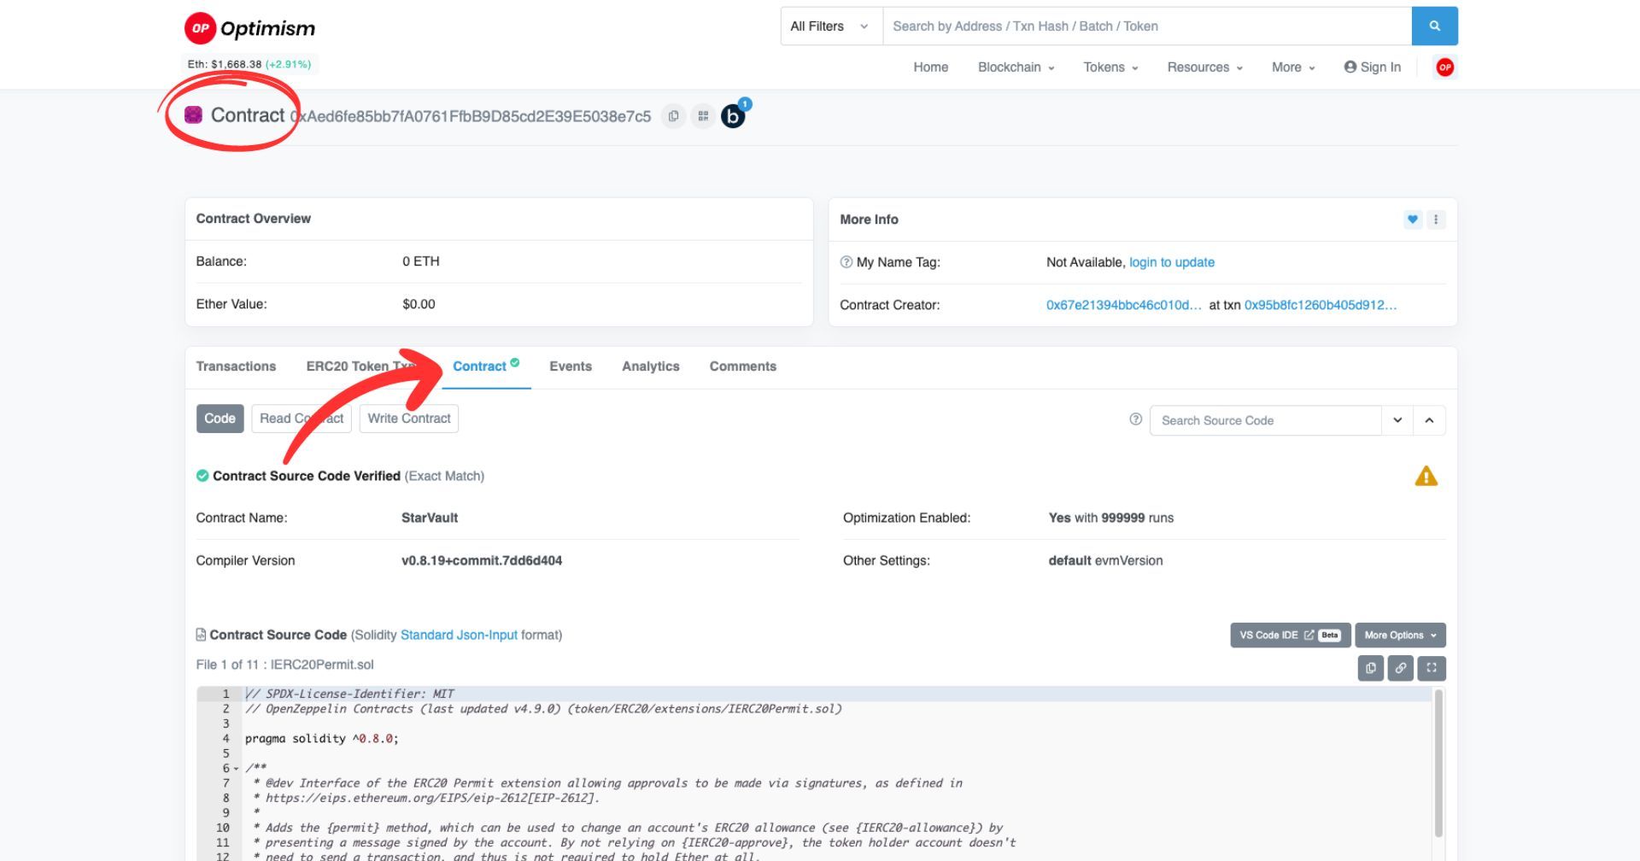Click File 1 of 11 IERC20Permit.sol label
The height and width of the screenshot is (861, 1640).
pyautogui.click(x=284, y=665)
